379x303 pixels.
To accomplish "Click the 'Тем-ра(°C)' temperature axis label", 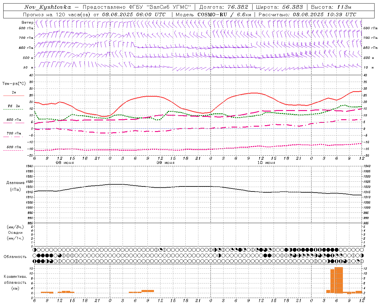I will 14,84.
